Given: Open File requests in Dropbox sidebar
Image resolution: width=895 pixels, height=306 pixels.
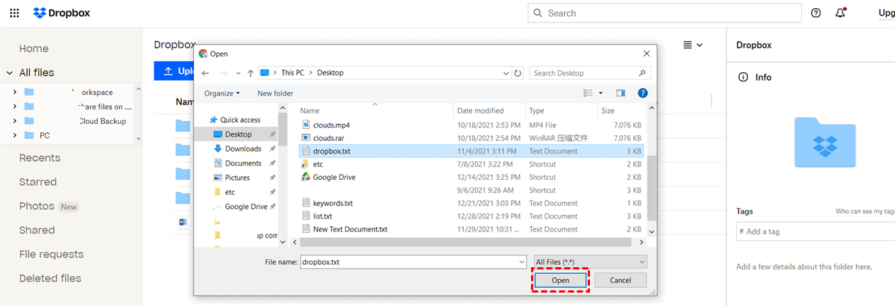Looking at the screenshot, I should tap(51, 255).
